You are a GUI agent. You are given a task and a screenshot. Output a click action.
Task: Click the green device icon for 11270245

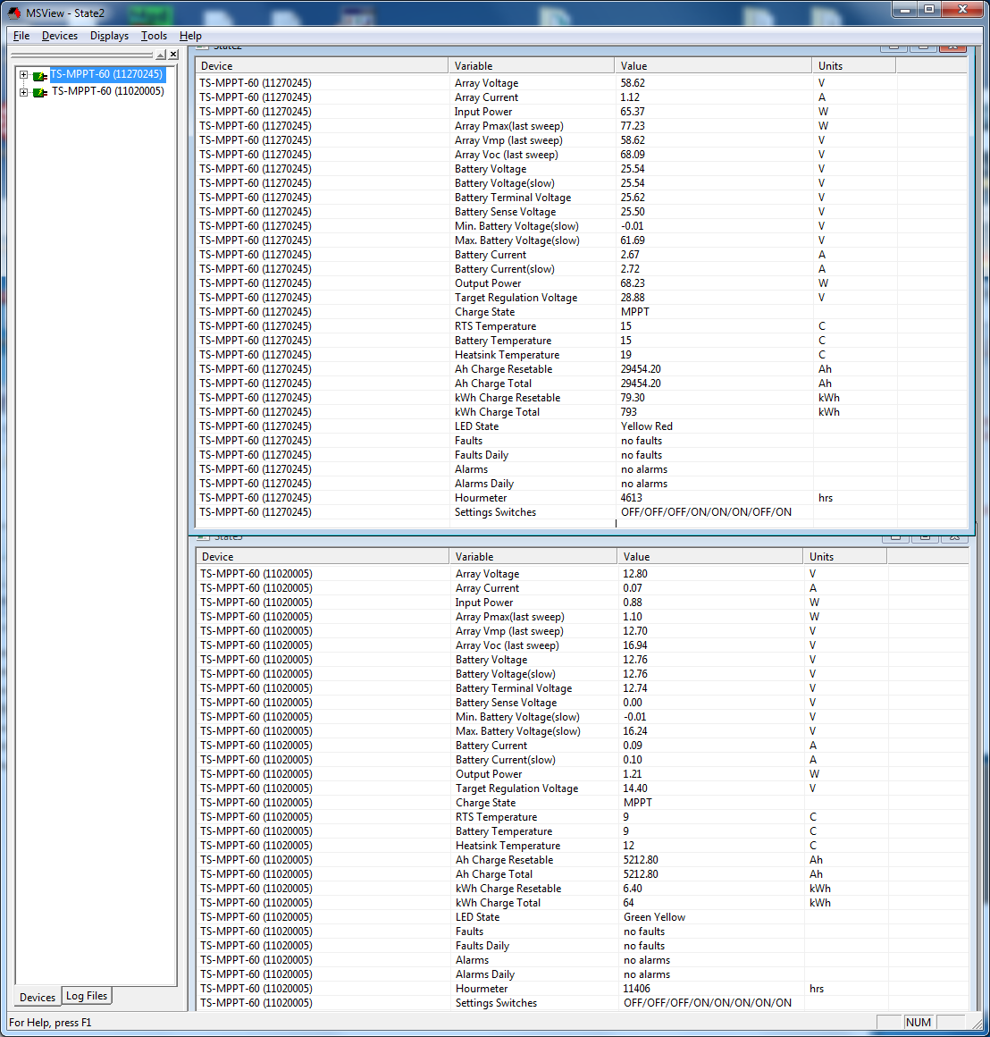(39, 75)
